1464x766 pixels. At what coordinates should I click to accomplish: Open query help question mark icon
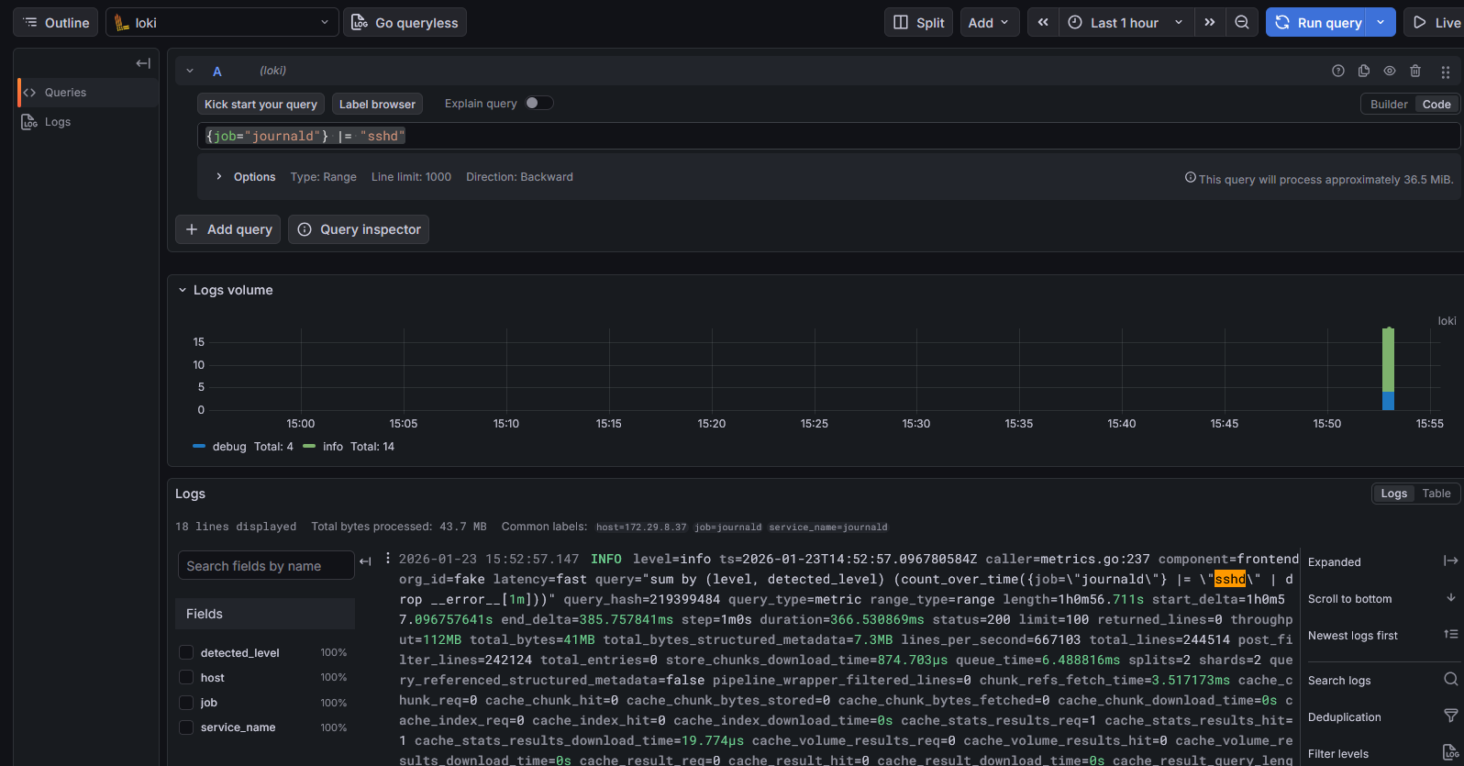pos(1338,72)
